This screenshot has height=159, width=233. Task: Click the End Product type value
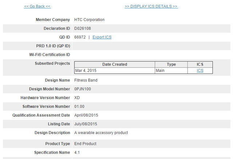tap(85, 144)
